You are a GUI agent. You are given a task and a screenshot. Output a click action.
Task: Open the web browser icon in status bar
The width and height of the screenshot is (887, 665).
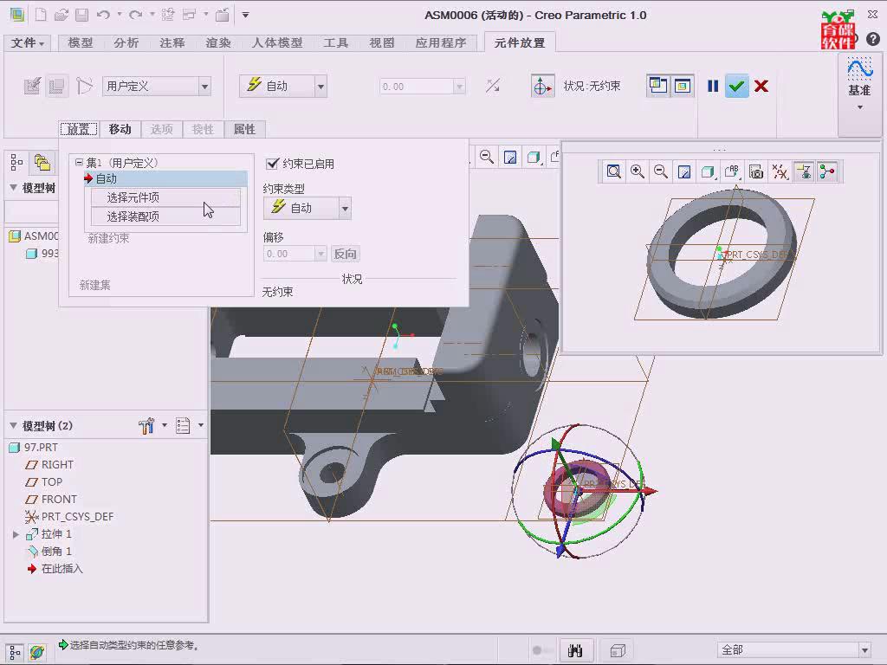pyautogui.click(x=37, y=652)
